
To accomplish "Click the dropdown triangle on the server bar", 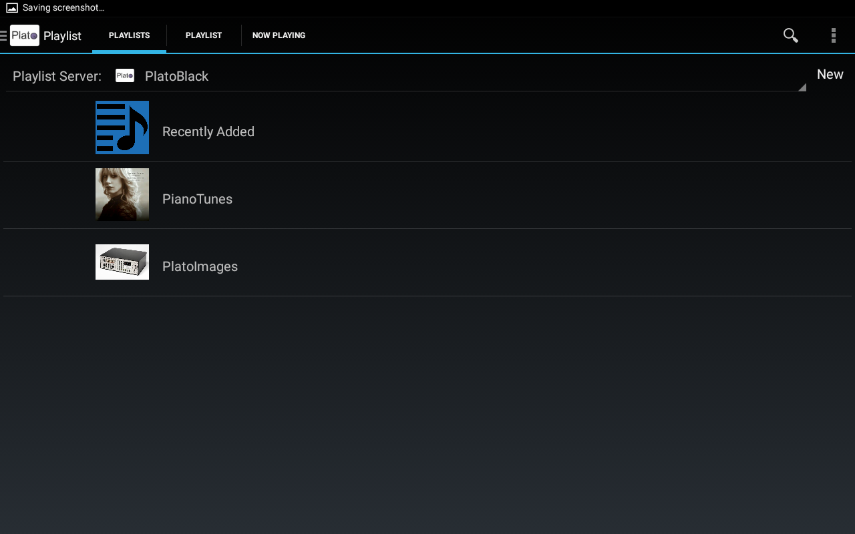I will [802, 85].
